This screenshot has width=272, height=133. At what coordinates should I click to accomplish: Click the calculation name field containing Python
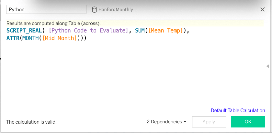[x=46, y=9]
